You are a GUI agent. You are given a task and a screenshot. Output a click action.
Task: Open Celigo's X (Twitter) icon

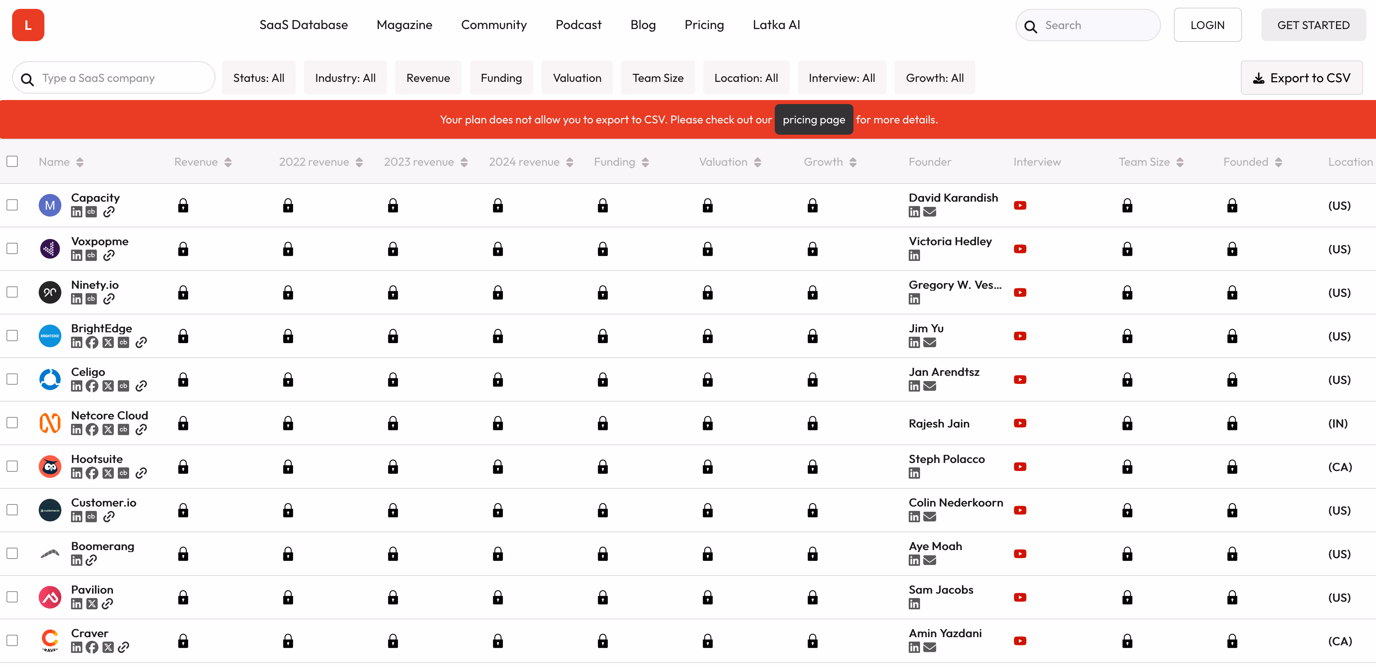coord(108,386)
